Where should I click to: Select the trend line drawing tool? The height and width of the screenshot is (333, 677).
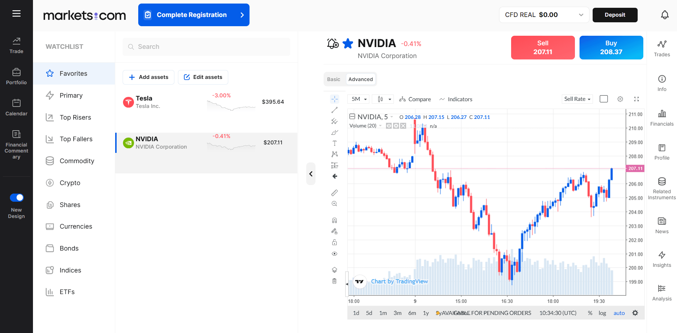point(334,110)
